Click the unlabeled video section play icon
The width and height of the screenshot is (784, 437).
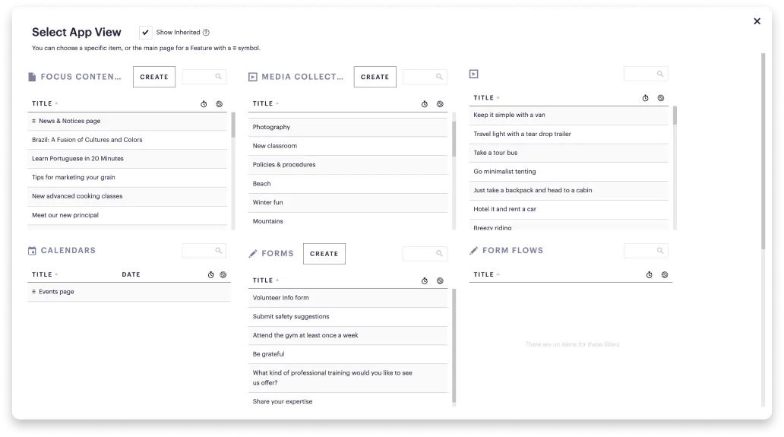coord(474,74)
